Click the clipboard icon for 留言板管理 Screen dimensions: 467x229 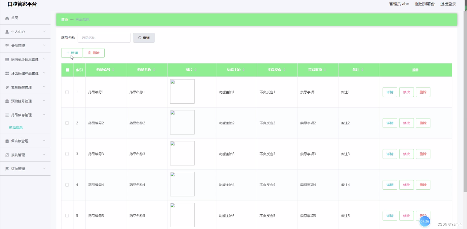point(7,141)
